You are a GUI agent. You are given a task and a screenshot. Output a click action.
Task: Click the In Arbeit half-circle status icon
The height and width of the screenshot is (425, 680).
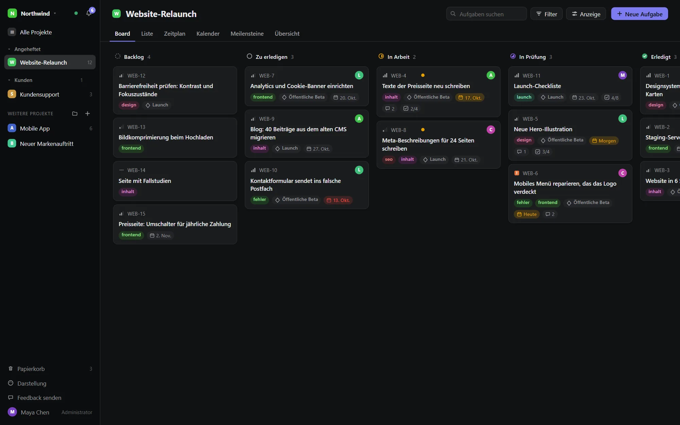click(x=381, y=56)
